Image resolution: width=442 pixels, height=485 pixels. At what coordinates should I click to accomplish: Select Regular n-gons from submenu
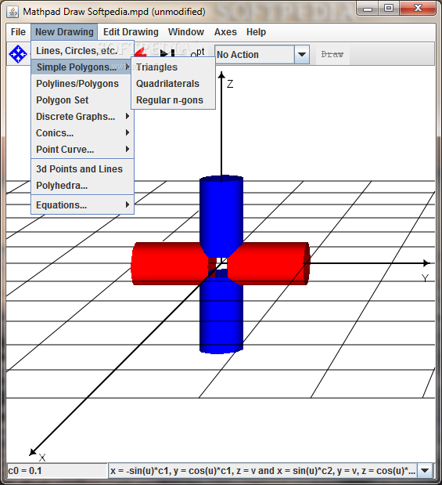(173, 100)
